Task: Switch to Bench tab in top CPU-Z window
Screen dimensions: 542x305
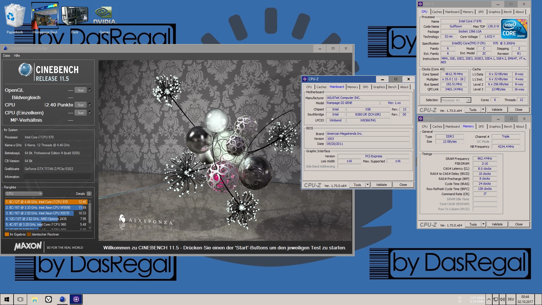Action: (508, 12)
